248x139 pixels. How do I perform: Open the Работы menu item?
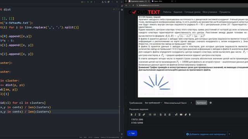point(167,12)
